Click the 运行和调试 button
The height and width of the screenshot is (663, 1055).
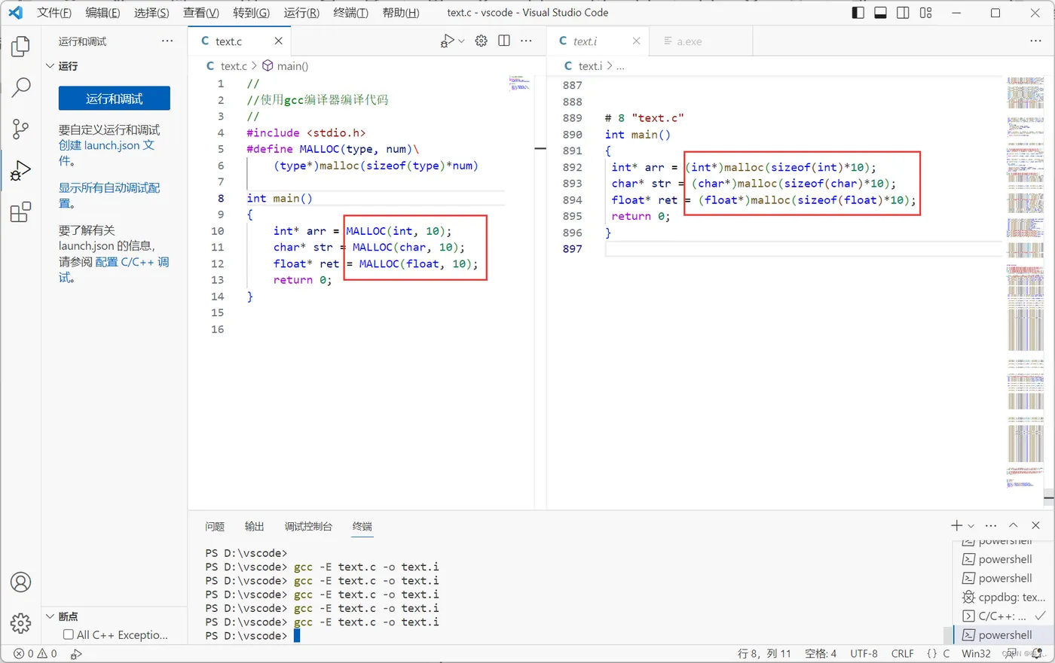point(115,99)
